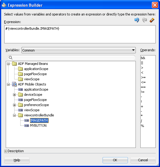
Task: Insert the < operand
Action: coord(142,72)
